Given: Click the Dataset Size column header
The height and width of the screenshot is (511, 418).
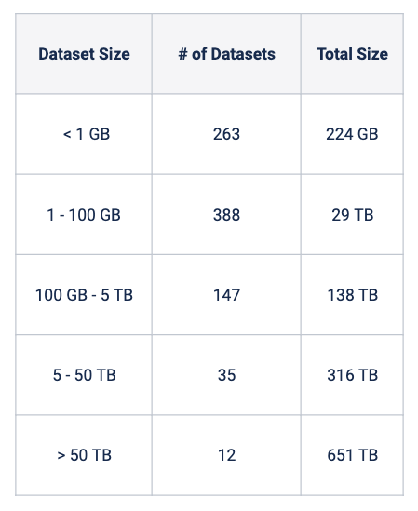Looking at the screenshot, I should (x=84, y=54).
